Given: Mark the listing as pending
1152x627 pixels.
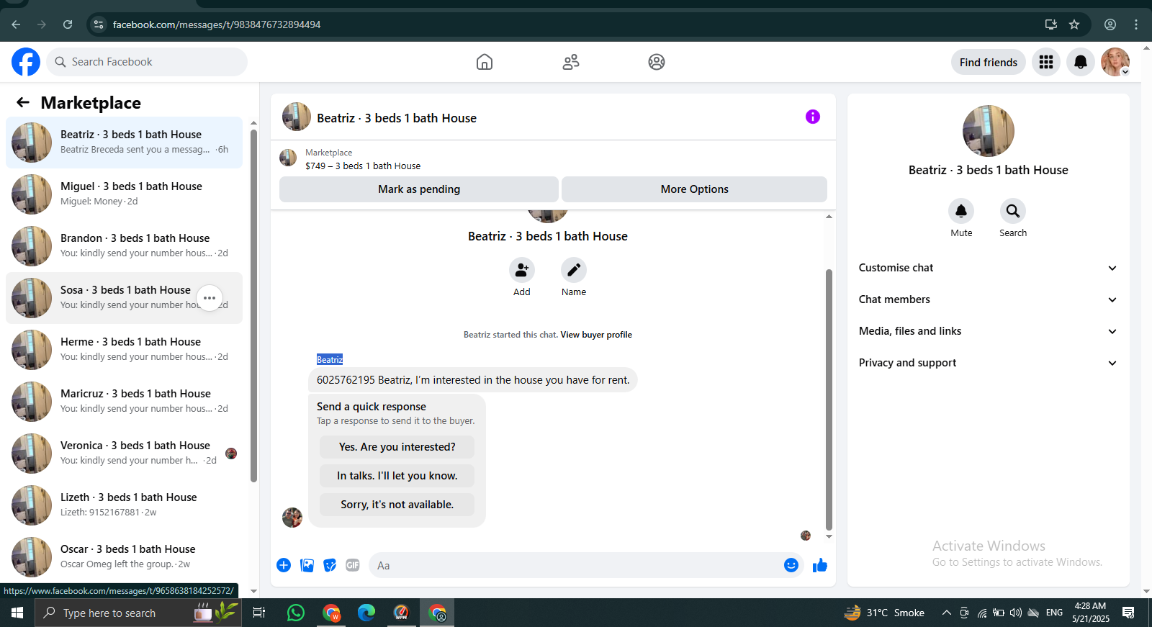Looking at the screenshot, I should point(419,189).
